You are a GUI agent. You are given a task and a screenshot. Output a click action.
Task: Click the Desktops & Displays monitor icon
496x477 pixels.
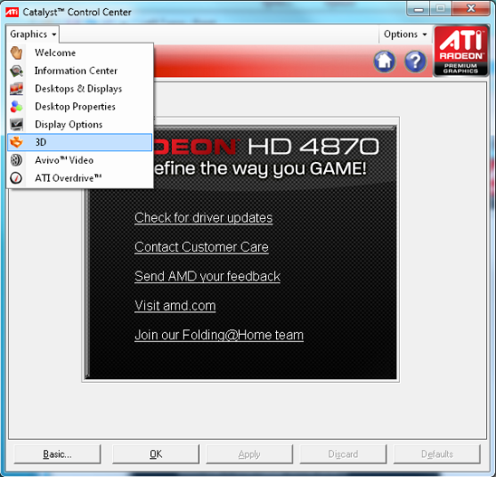click(16, 89)
